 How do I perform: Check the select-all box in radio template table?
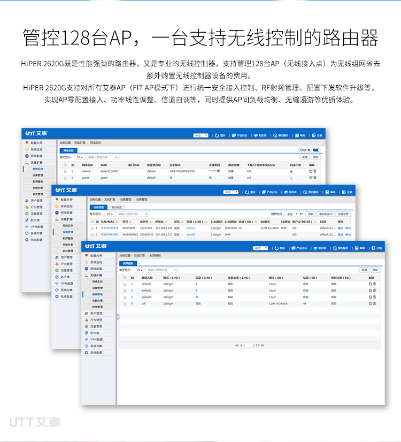[125, 277]
